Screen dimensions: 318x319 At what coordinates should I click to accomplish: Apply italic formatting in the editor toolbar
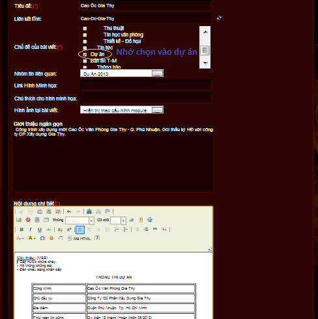[x=31, y=230]
